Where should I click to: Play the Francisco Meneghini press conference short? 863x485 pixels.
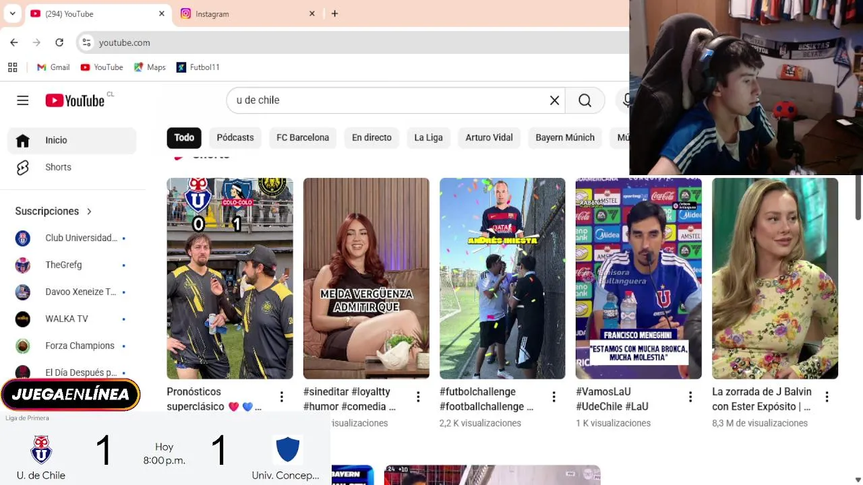click(x=638, y=278)
